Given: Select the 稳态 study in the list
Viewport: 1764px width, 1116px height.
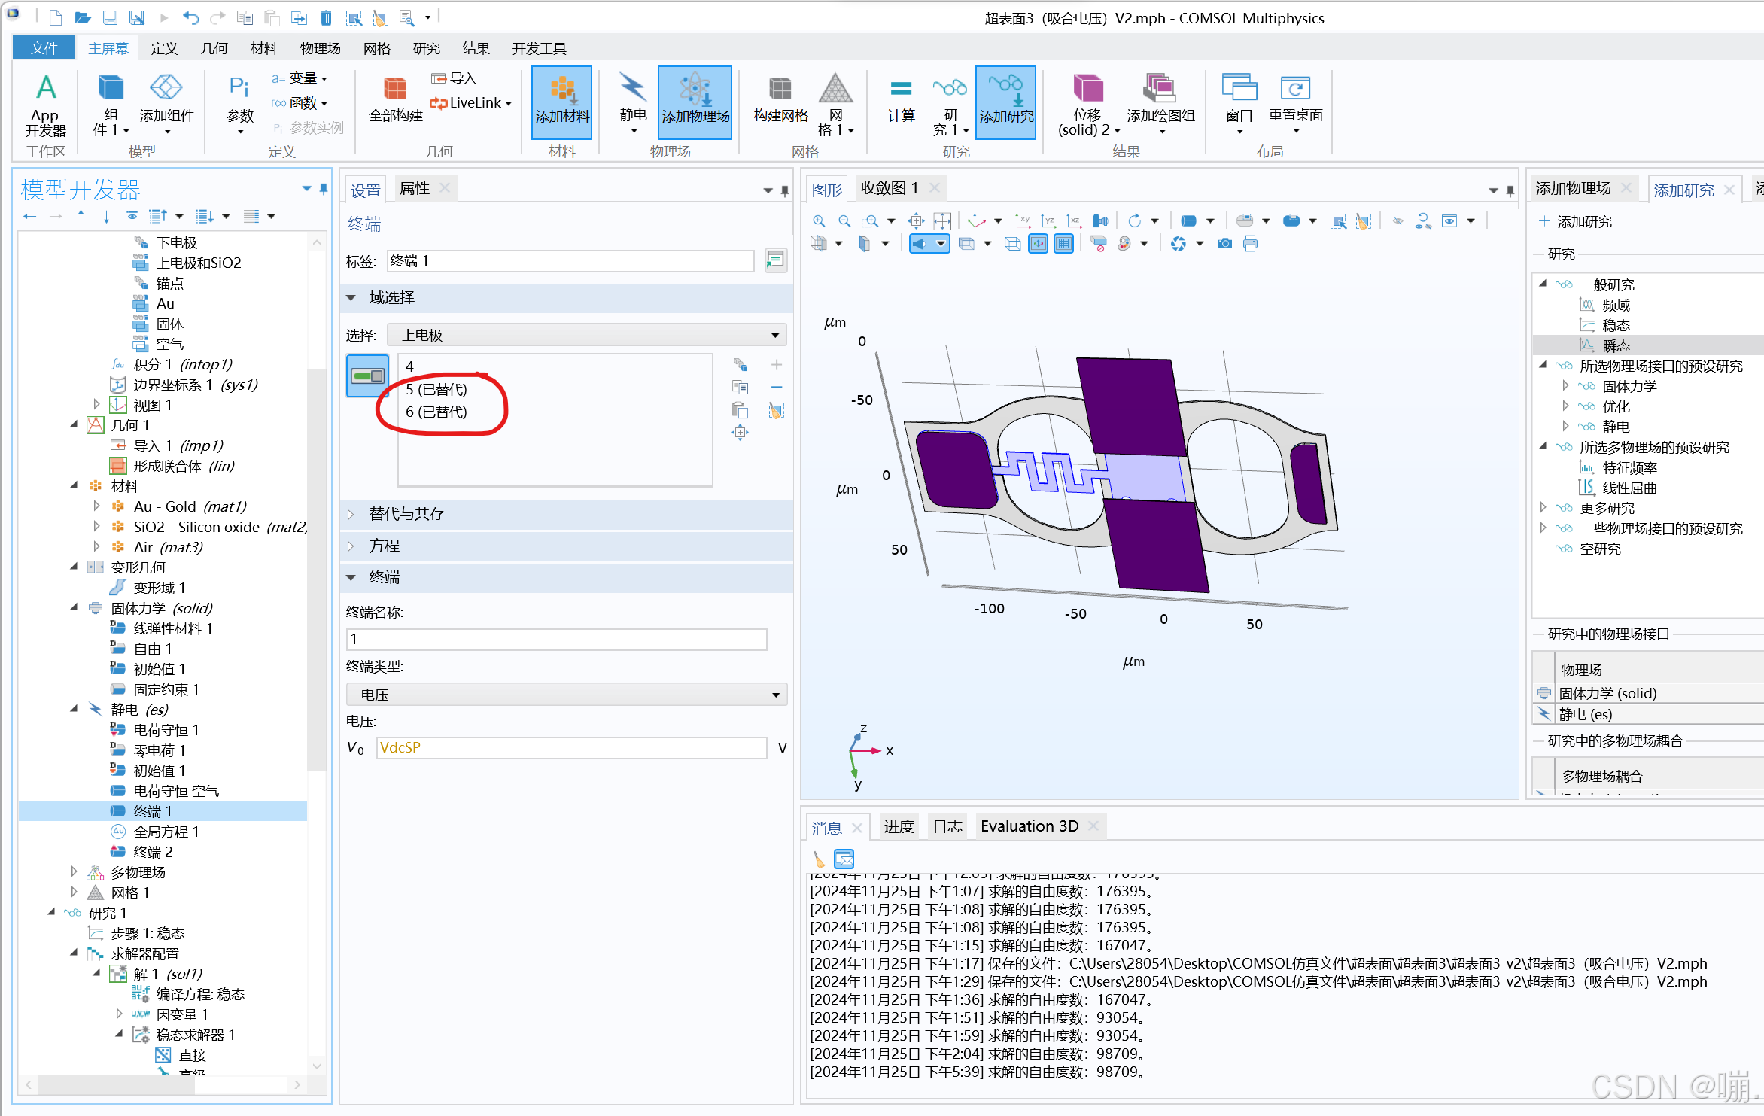Looking at the screenshot, I should point(1615,325).
